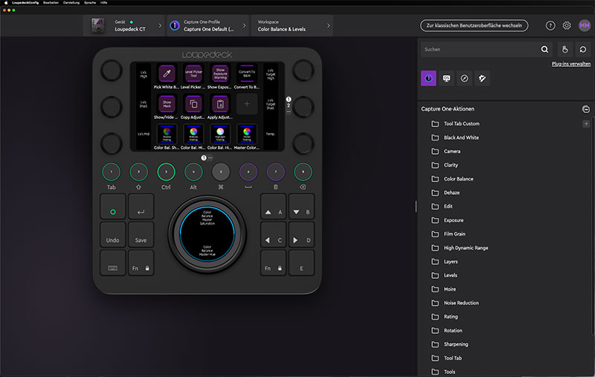Select the Apply Adjustments clipboard button

(220, 104)
